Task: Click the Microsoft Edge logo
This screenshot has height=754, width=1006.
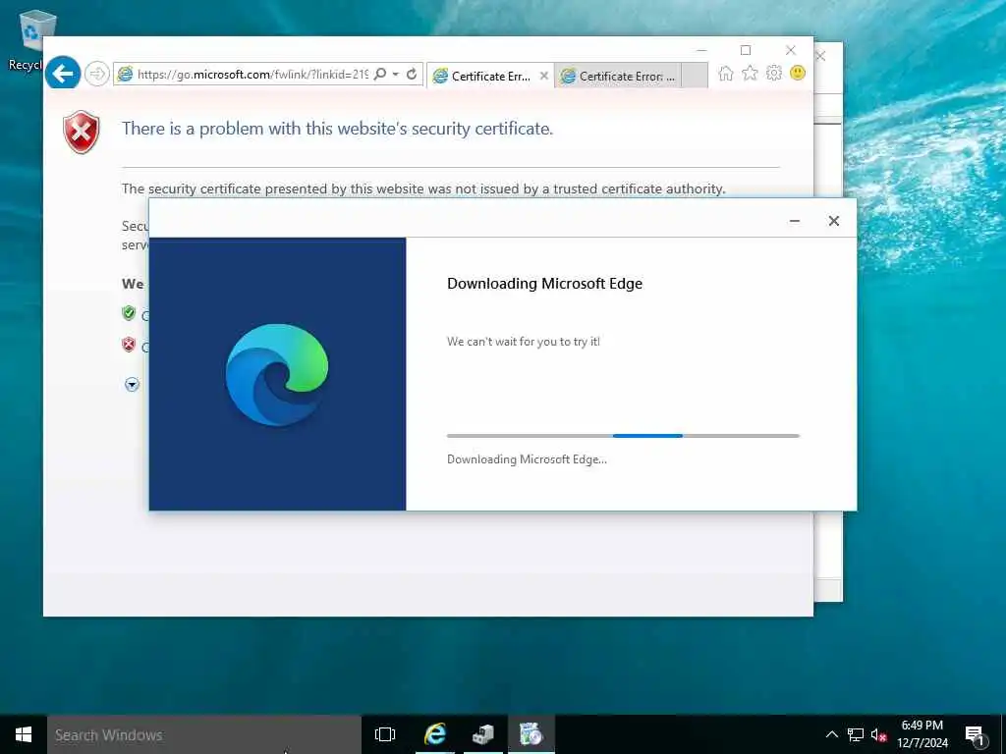Action: click(x=277, y=375)
